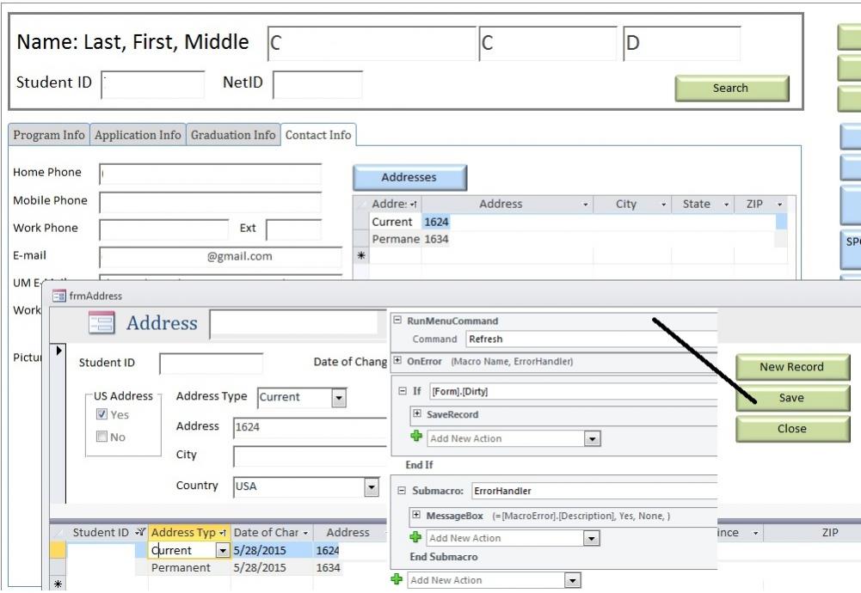Viewport: 861px width, 593px height.
Task: Open the Addresses button
Action: [409, 177]
